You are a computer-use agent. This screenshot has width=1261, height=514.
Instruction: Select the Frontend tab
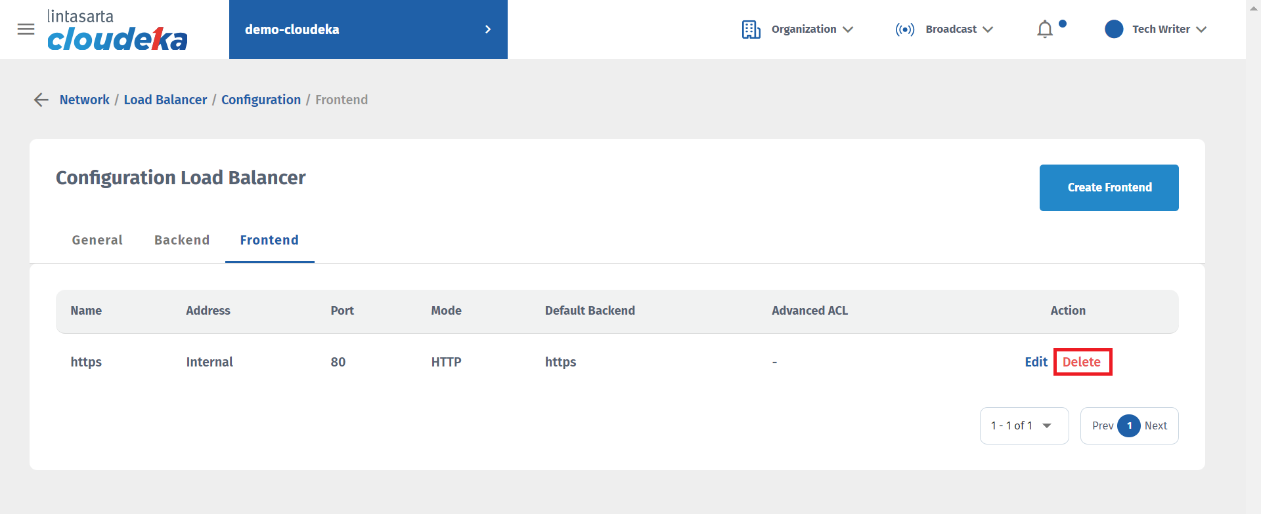pos(269,240)
